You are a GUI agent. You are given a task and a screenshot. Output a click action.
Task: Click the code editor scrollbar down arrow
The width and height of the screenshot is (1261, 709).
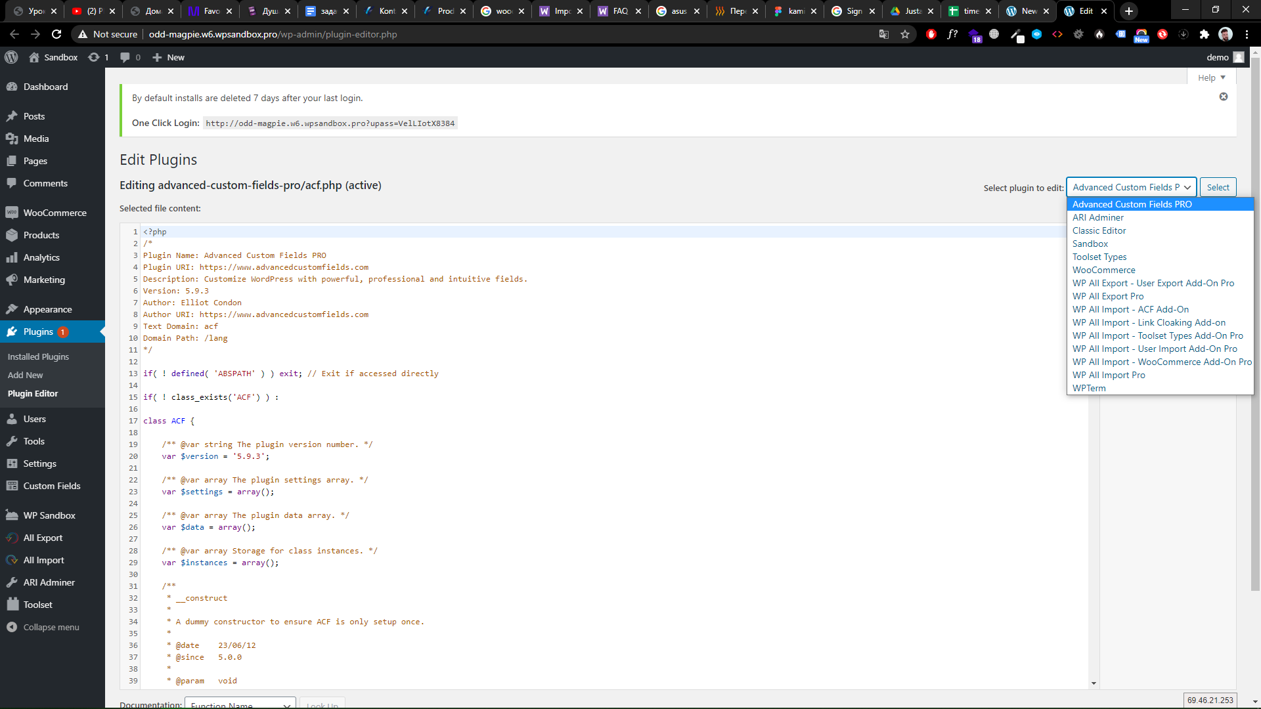click(1094, 683)
